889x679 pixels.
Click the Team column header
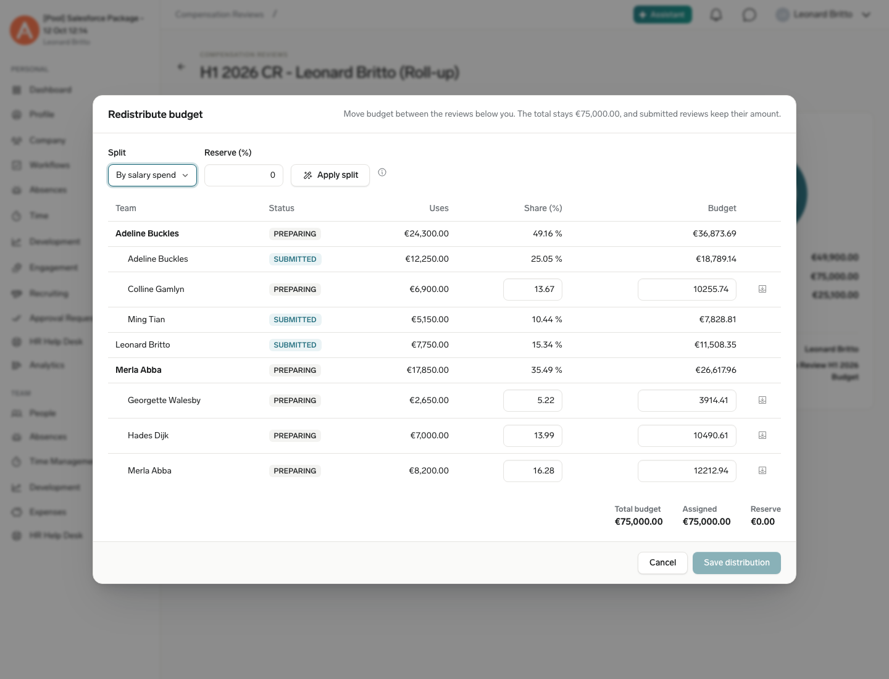click(x=126, y=209)
